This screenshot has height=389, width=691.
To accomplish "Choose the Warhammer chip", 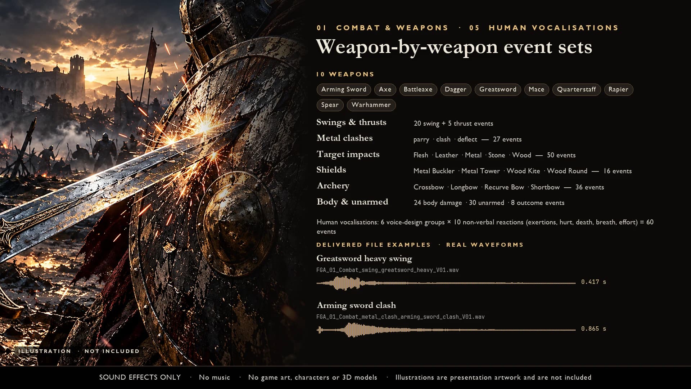I will pyautogui.click(x=371, y=105).
